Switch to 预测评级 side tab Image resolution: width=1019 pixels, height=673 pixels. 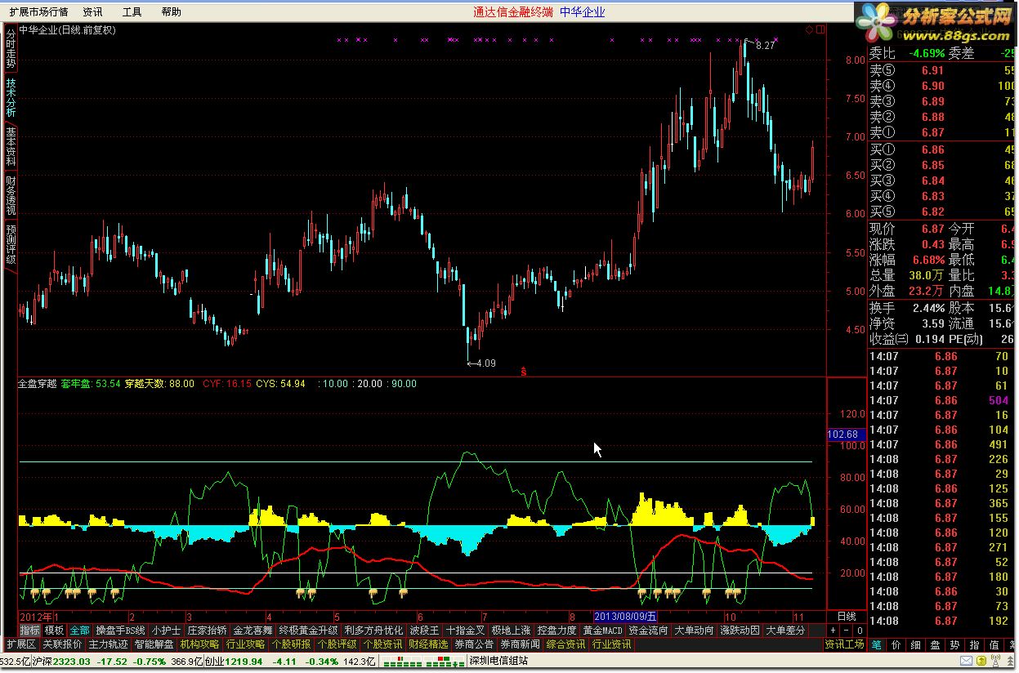click(x=11, y=243)
